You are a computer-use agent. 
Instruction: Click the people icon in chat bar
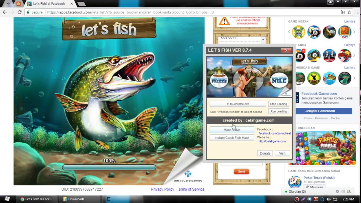[349, 191]
